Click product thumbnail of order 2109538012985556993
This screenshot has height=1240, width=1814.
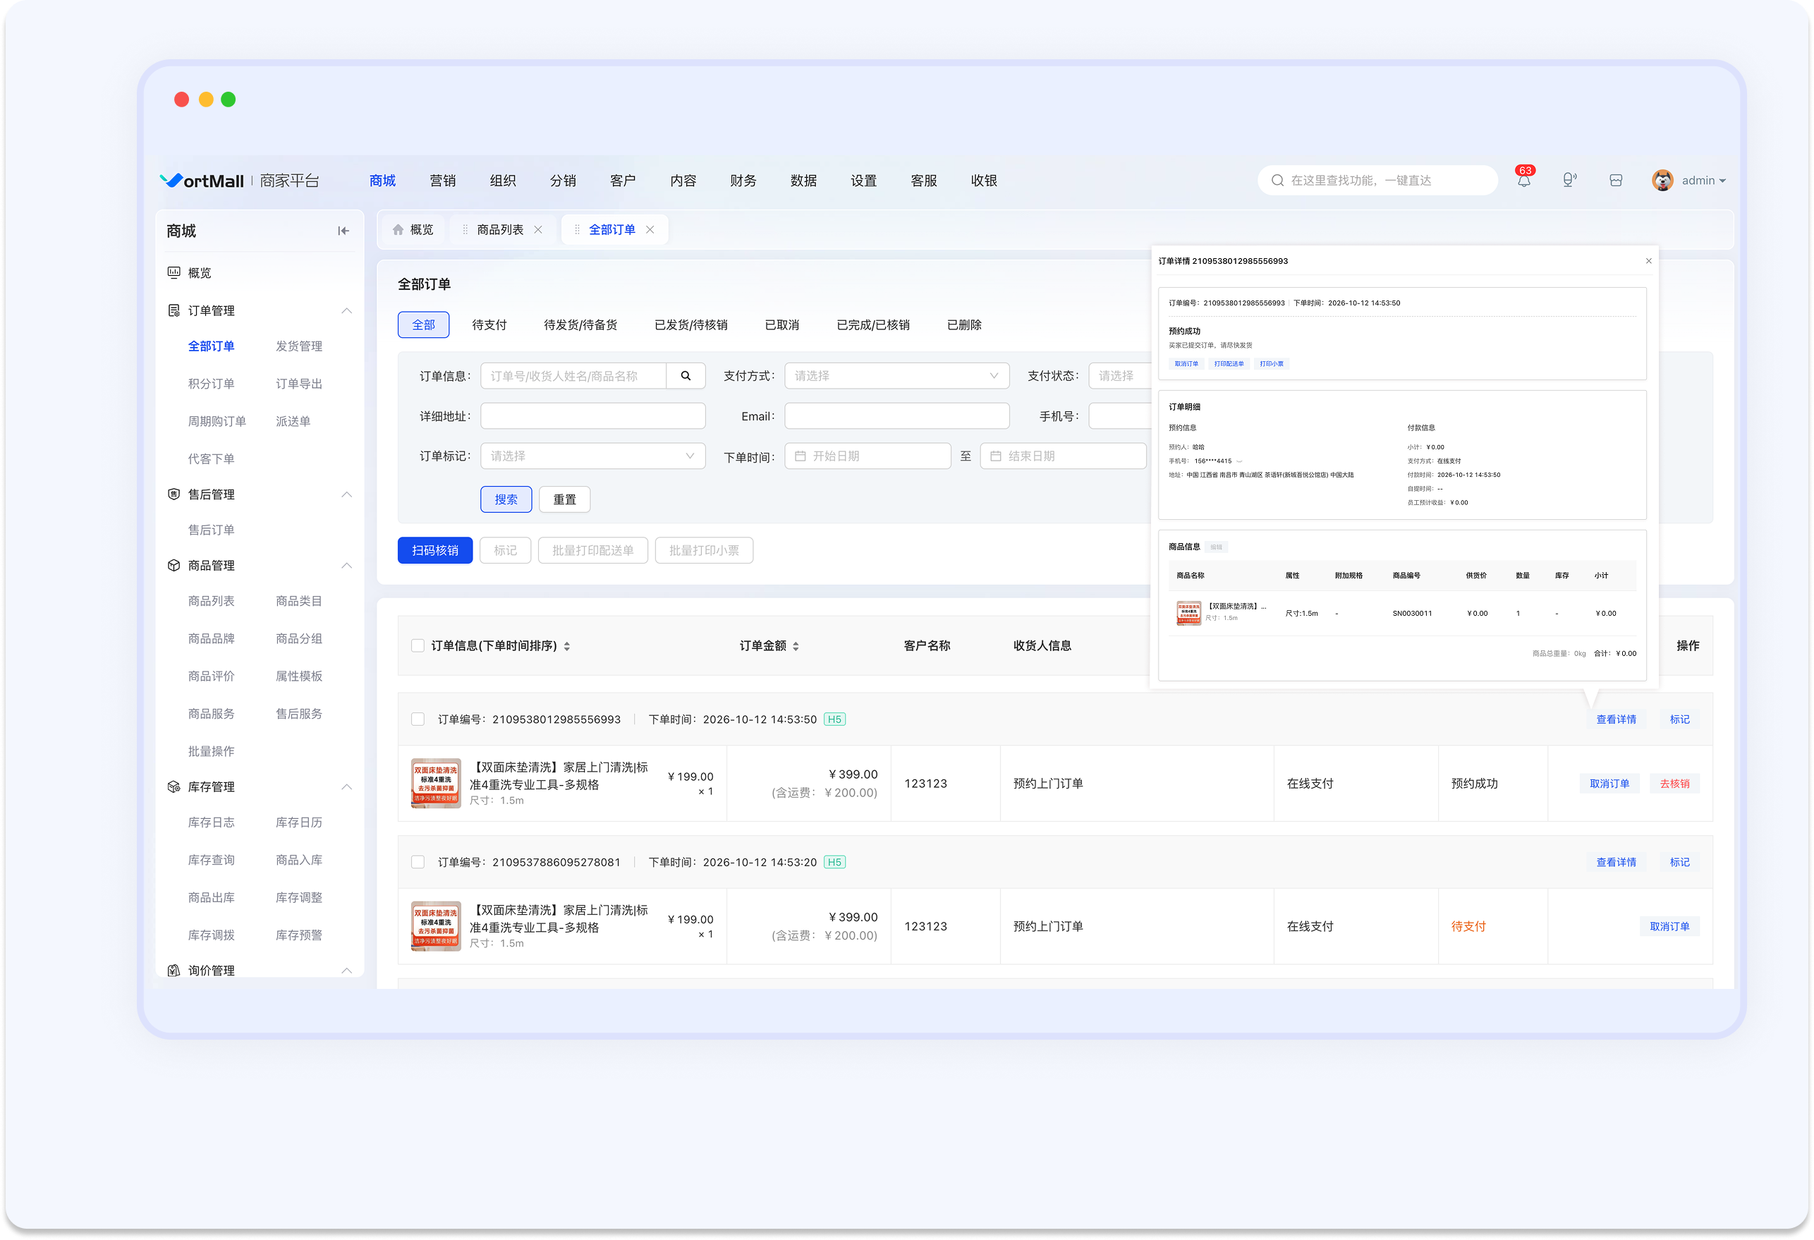(436, 783)
